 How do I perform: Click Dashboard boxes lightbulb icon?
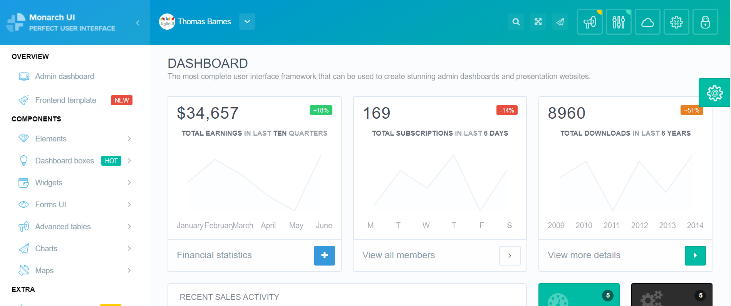(24, 160)
